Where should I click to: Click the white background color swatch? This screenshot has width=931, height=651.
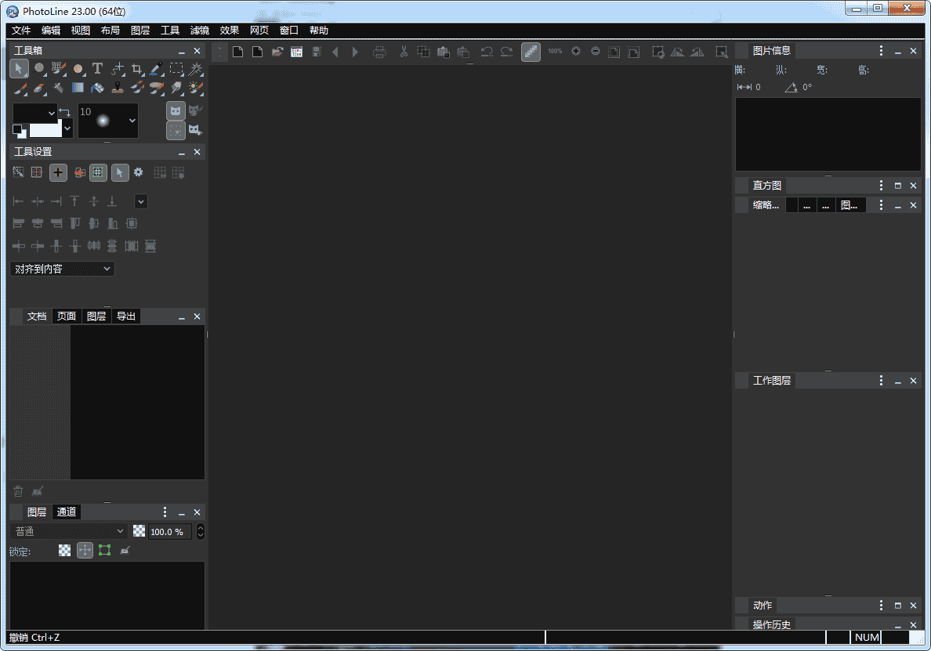coord(45,128)
